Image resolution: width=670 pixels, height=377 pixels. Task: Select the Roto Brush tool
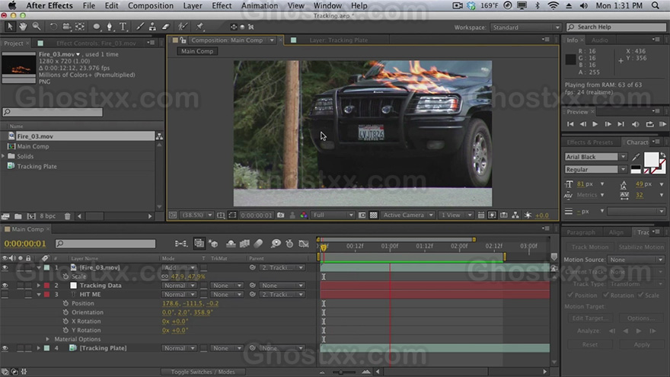coord(183,27)
